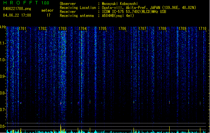210x133 pixels.
Task: Click the 1701 time marker
Action: click(x=22, y=29)
